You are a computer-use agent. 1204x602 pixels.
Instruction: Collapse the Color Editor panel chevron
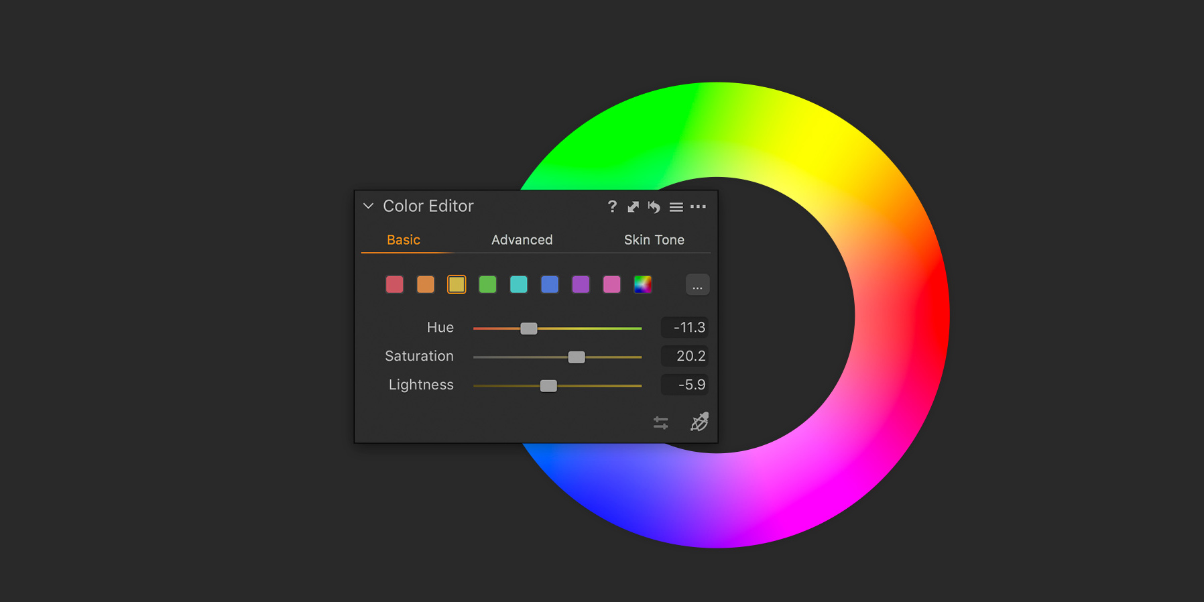coord(368,206)
